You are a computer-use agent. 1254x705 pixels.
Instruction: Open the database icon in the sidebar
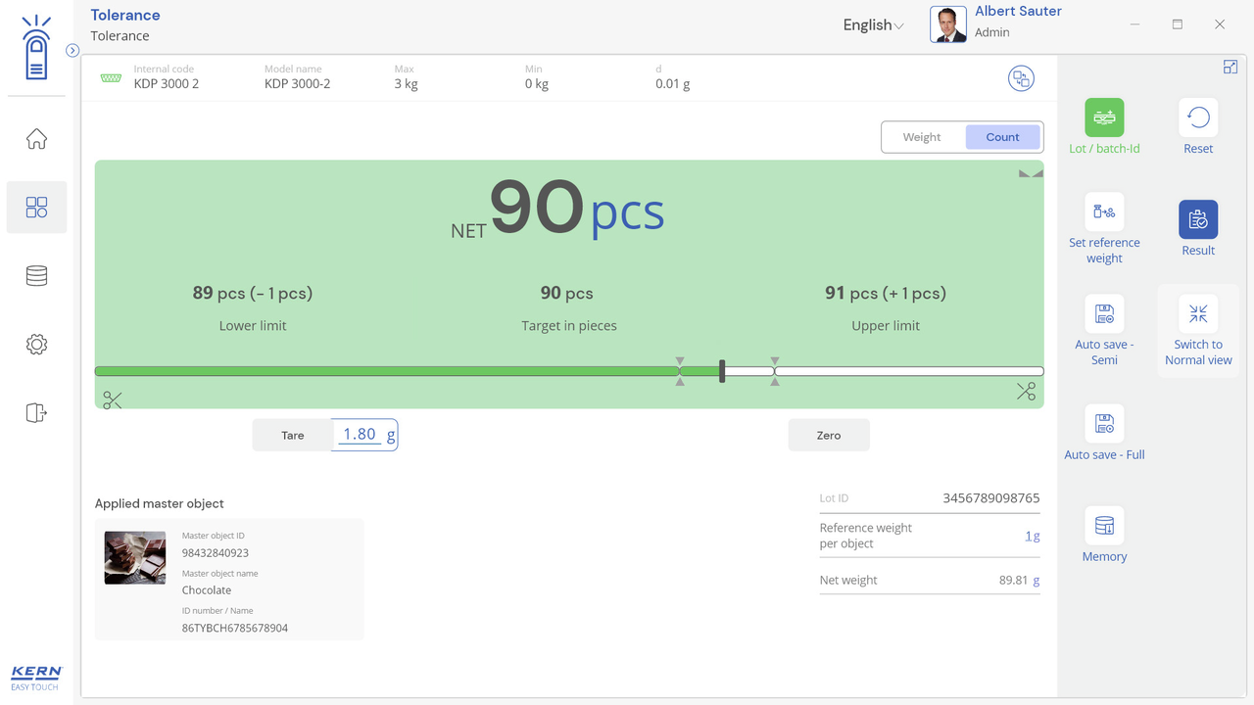pos(36,276)
